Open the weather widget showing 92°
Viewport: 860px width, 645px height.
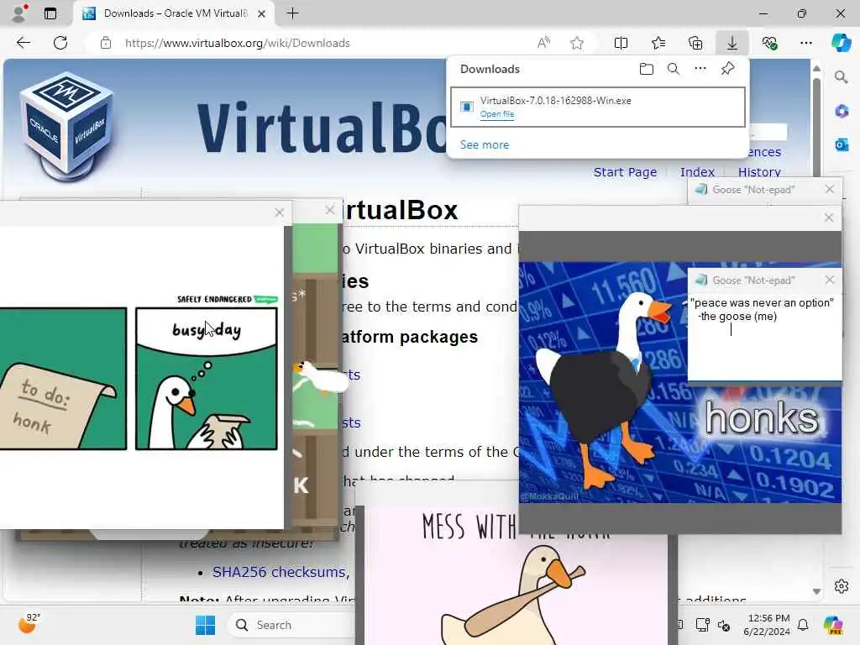(29, 624)
